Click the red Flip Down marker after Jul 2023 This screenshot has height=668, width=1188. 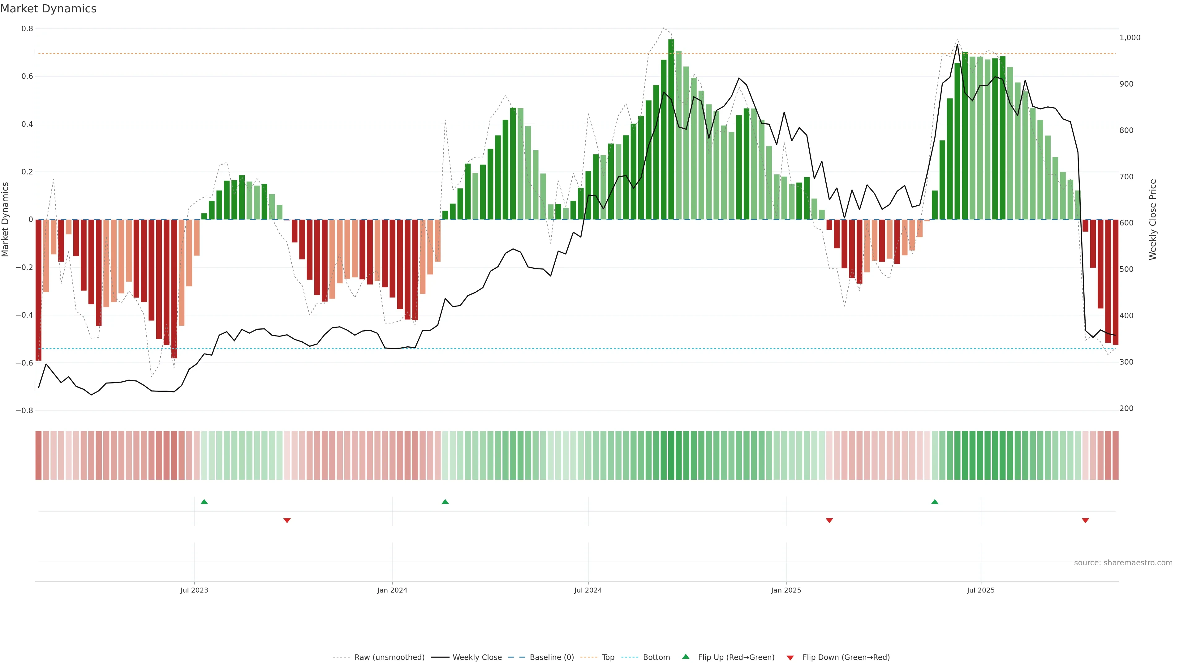pyautogui.click(x=287, y=520)
